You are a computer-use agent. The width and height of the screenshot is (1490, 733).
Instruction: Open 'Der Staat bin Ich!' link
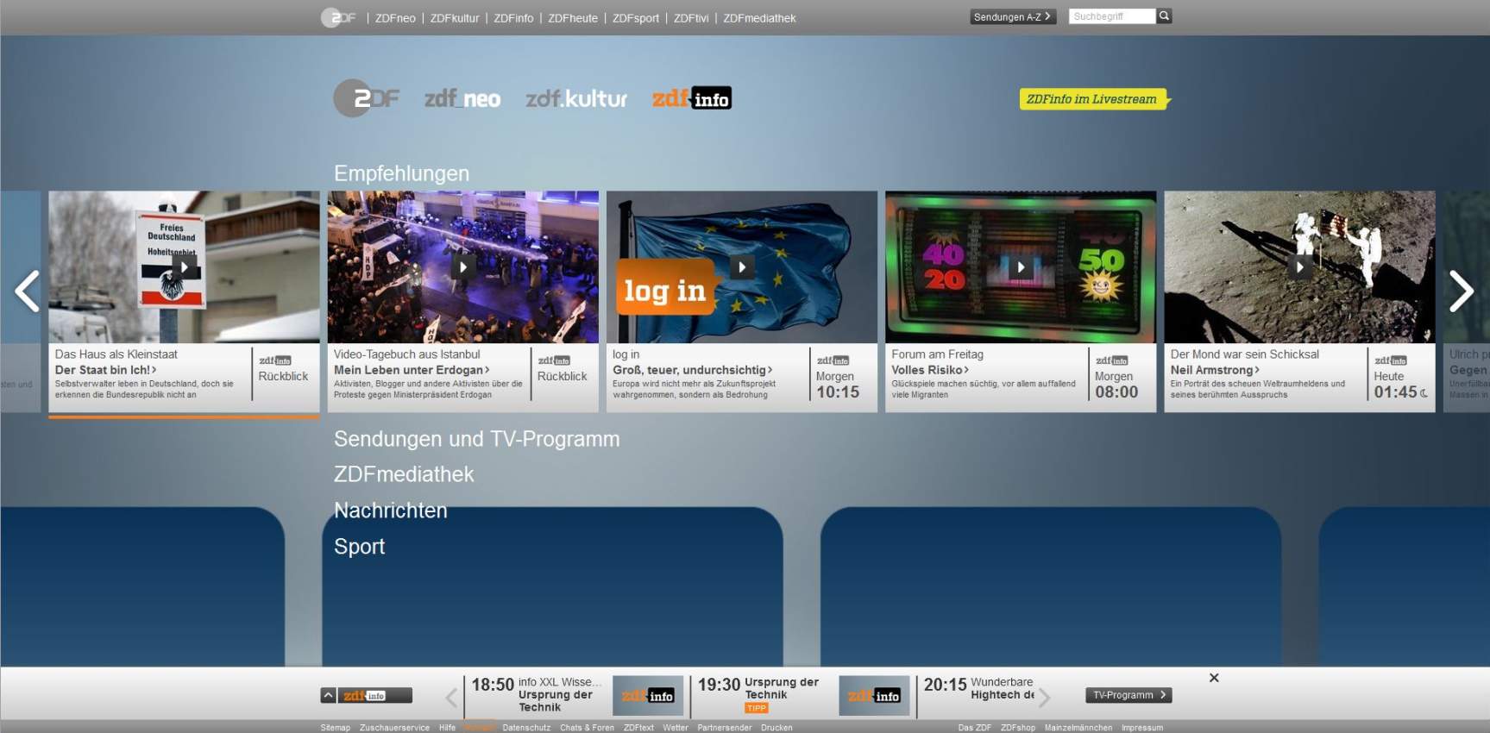pyautogui.click(x=106, y=370)
